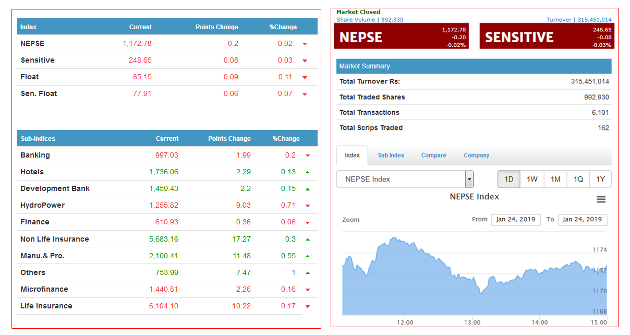Click the red down arrow for Life Insurance
The width and height of the screenshot is (630, 335).
(x=308, y=306)
